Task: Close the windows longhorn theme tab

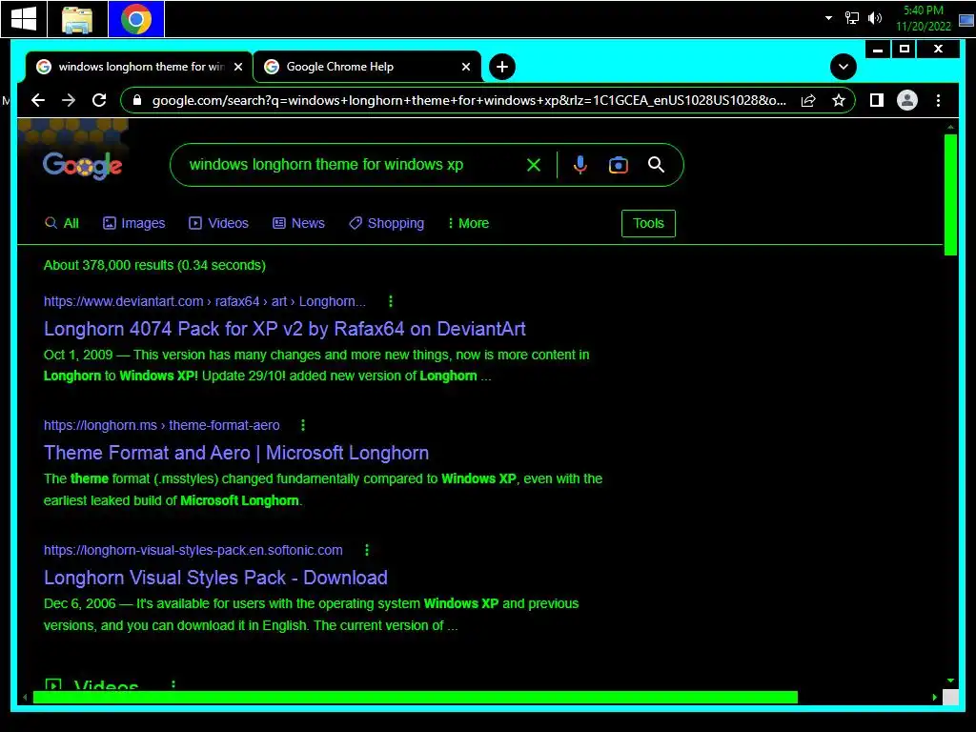Action: click(237, 67)
